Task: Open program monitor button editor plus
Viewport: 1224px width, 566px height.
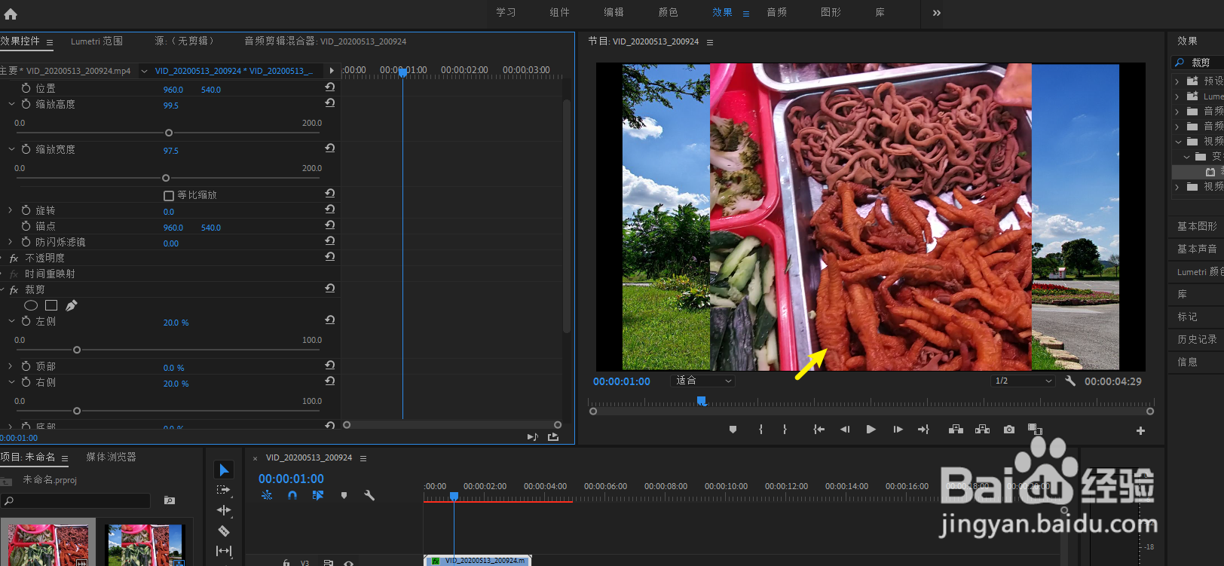Action: click(1140, 430)
